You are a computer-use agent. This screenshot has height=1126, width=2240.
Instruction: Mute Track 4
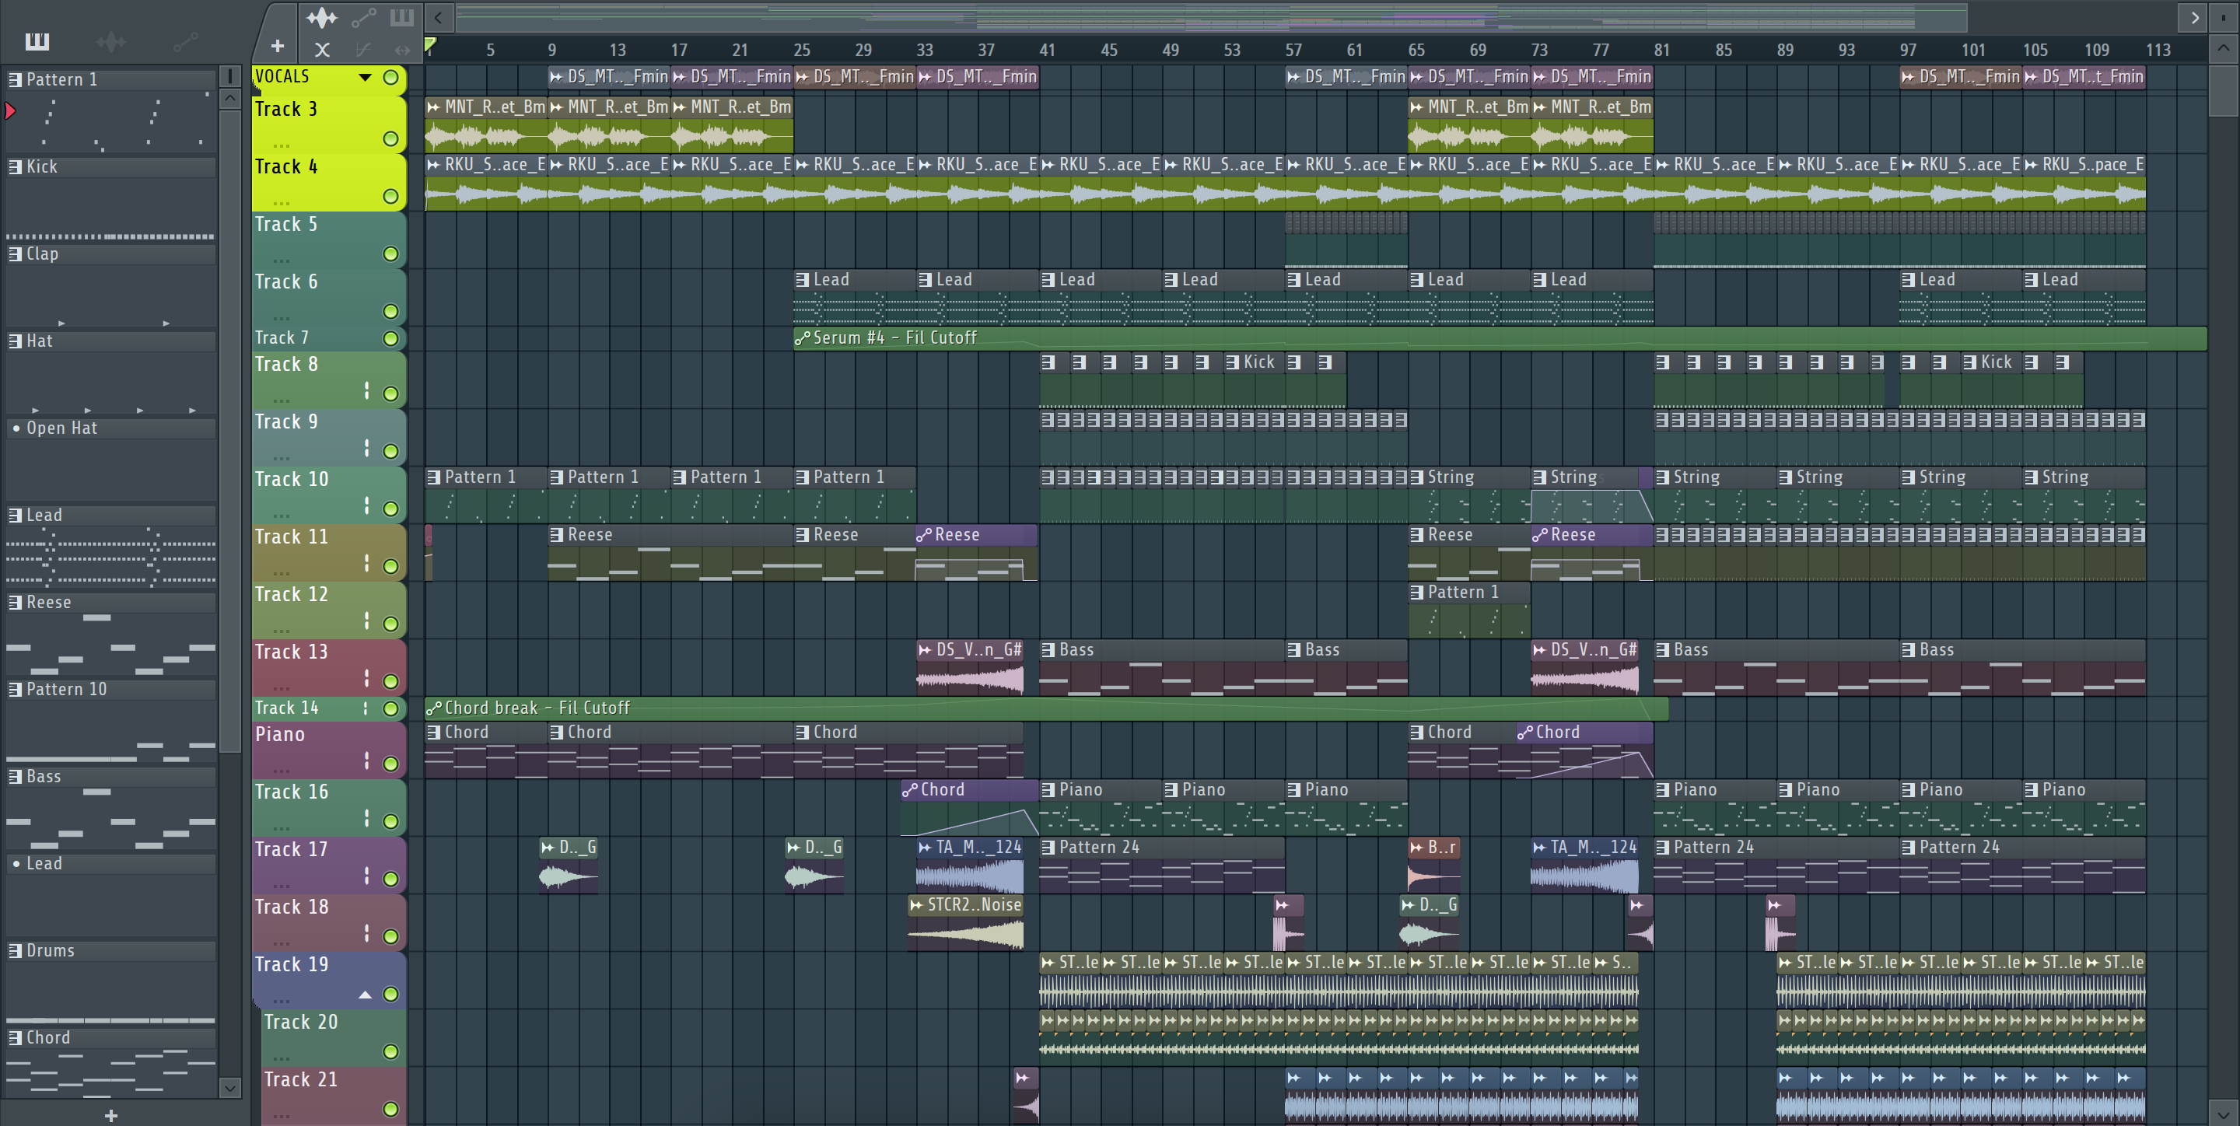tap(391, 197)
